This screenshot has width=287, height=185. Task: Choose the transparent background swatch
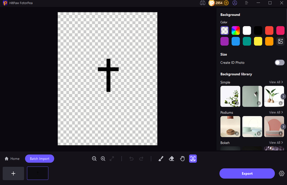pos(225,30)
